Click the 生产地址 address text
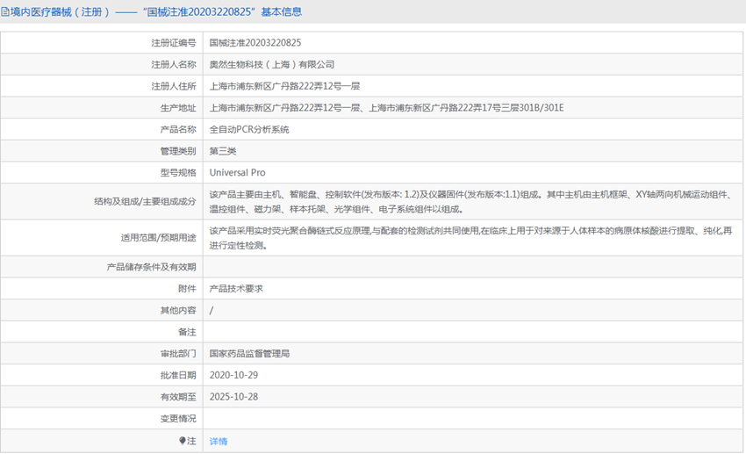Image resolution: width=746 pixels, height=454 pixels. point(387,108)
